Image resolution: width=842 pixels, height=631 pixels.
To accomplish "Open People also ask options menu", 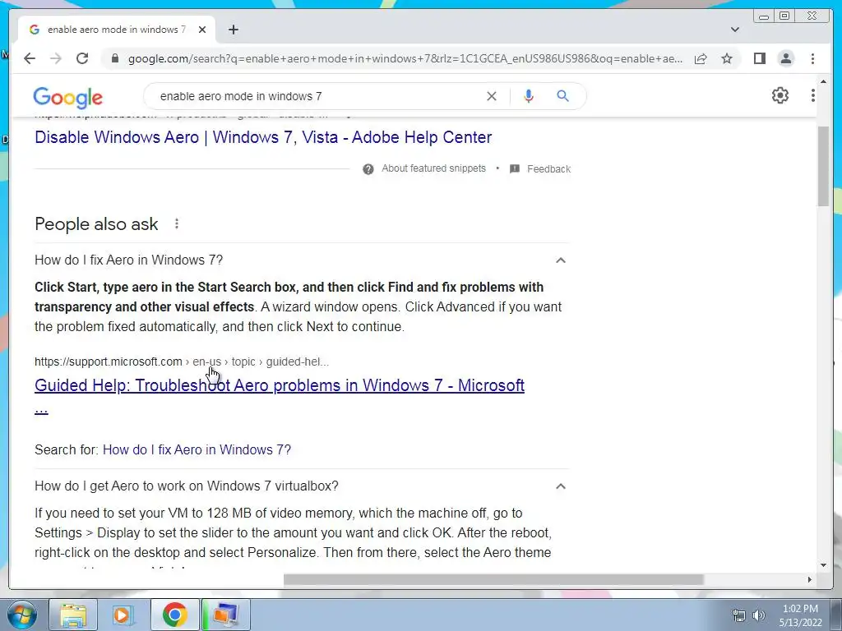I will coord(177,223).
